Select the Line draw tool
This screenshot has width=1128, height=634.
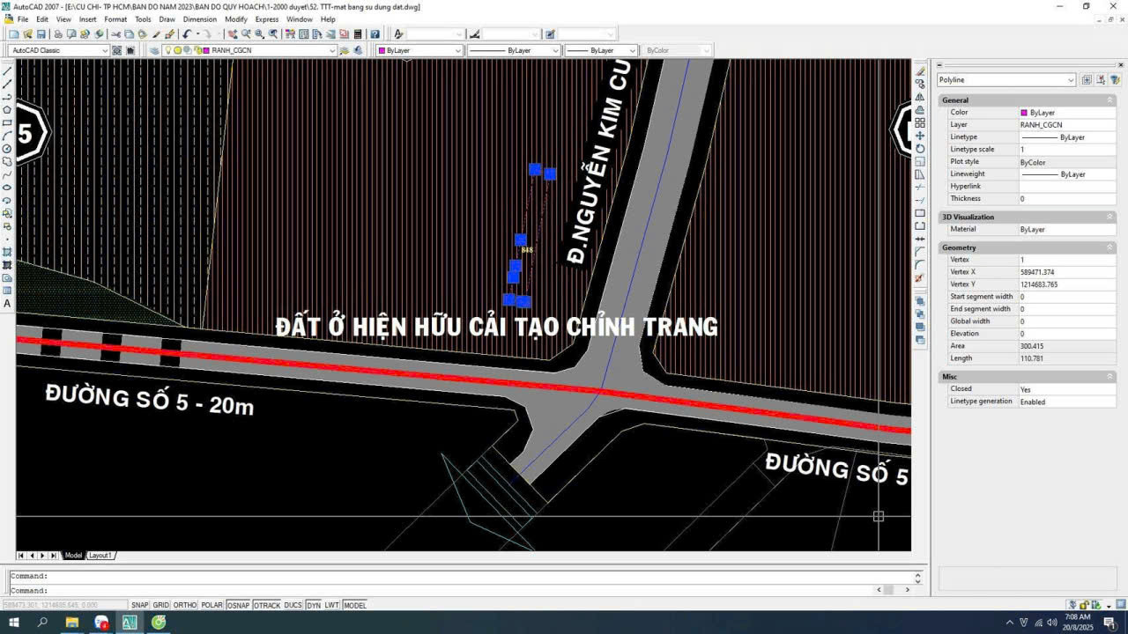pyautogui.click(x=8, y=71)
